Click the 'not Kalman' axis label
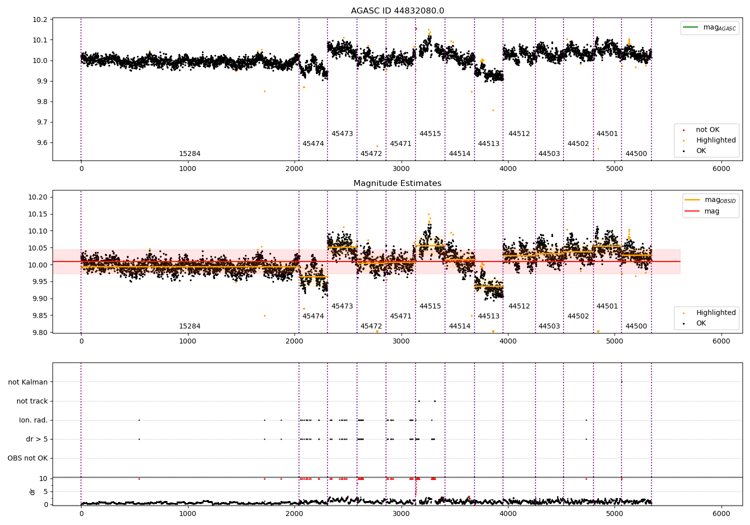 coord(28,382)
